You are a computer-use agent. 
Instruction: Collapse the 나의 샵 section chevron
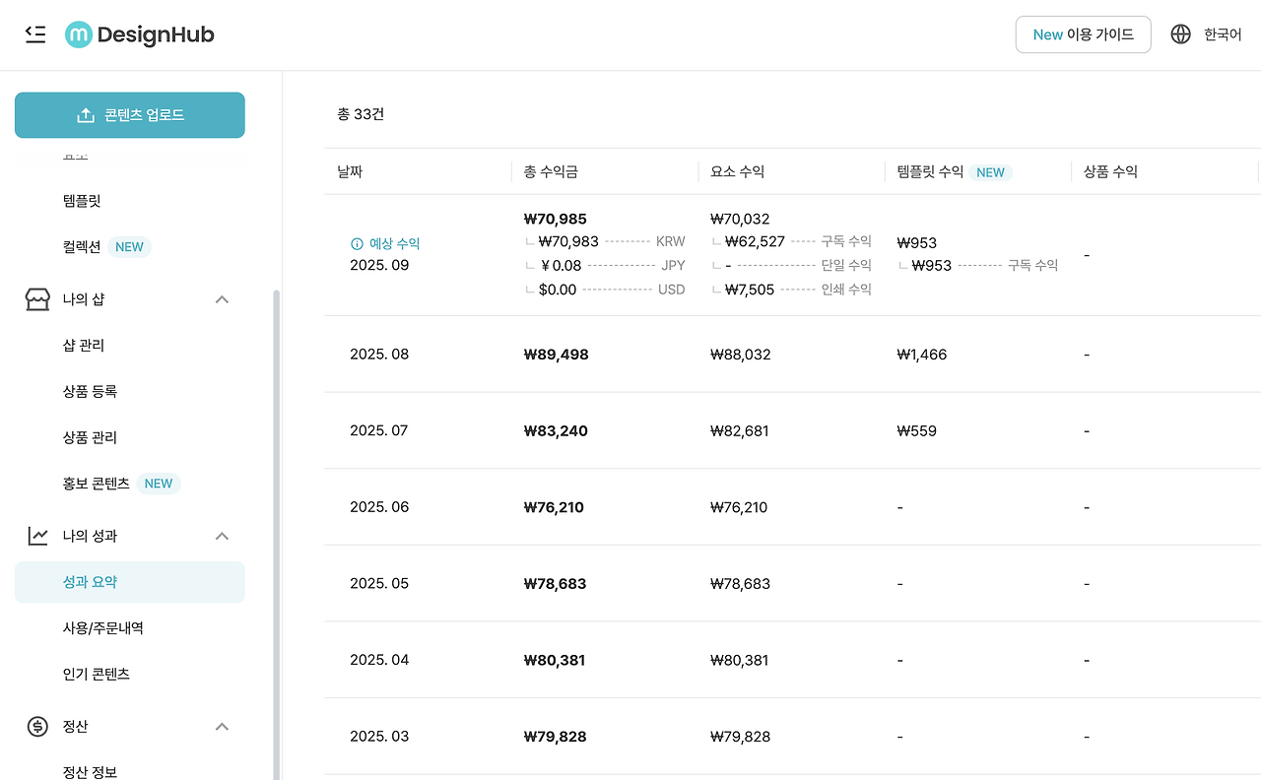[222, 299]
